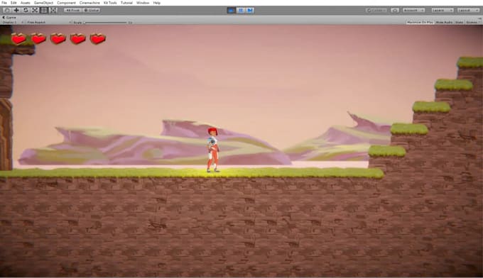Select the Rect transform tool

pyautogui.click(x=44, y=10)
